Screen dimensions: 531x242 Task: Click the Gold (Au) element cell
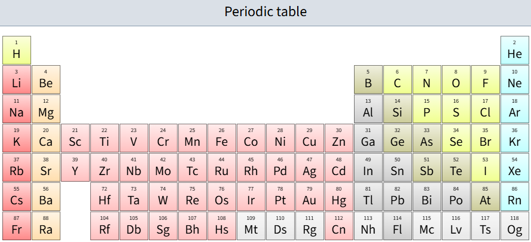coord(309,197)
